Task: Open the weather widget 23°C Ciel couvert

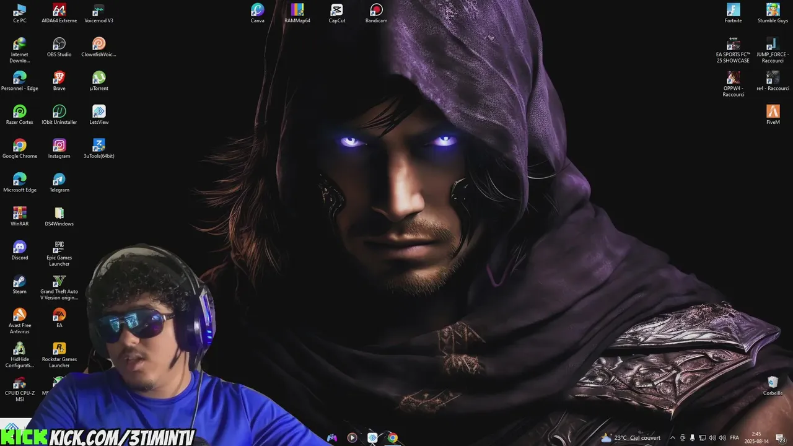Action: (631, 438)
